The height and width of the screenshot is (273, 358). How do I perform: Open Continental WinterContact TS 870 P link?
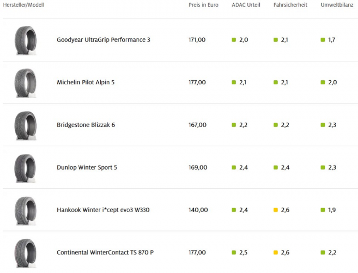(105, 252)
